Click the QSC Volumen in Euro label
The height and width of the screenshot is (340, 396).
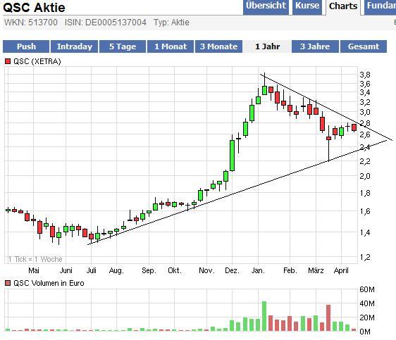[49, 283]
